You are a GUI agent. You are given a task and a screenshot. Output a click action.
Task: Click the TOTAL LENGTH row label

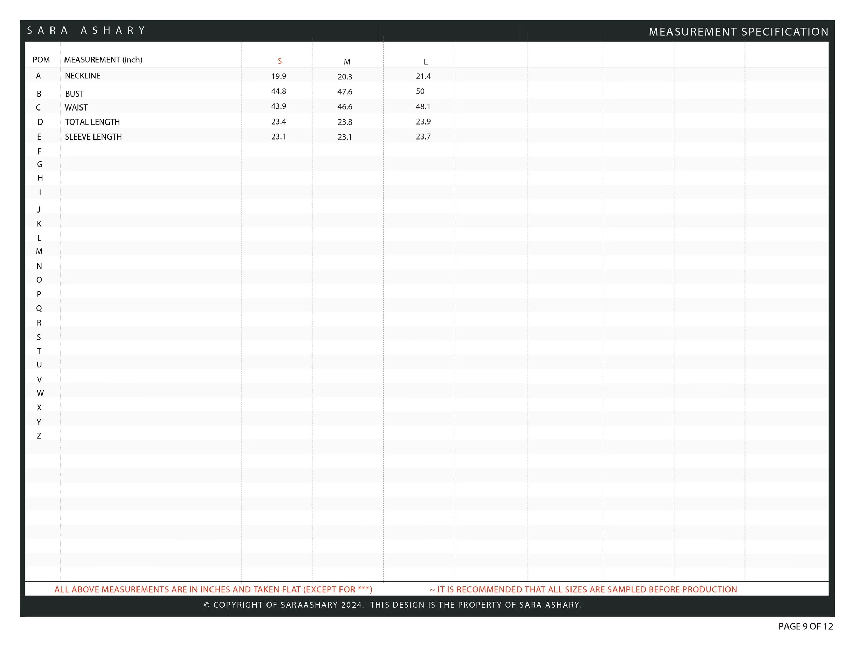tap(92, 122)
